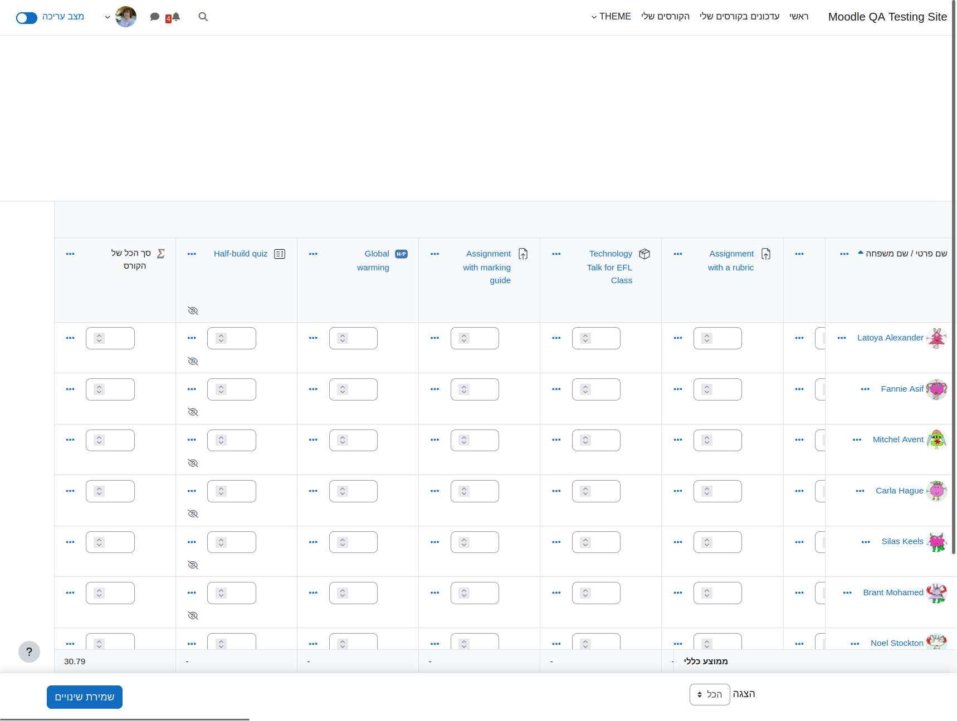Open the THEME dropdown menu
Viewport: 957px width, 721px height.
[x=611, y=17]
